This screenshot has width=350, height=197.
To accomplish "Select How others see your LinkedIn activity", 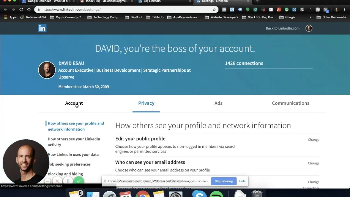I will 74,142.
